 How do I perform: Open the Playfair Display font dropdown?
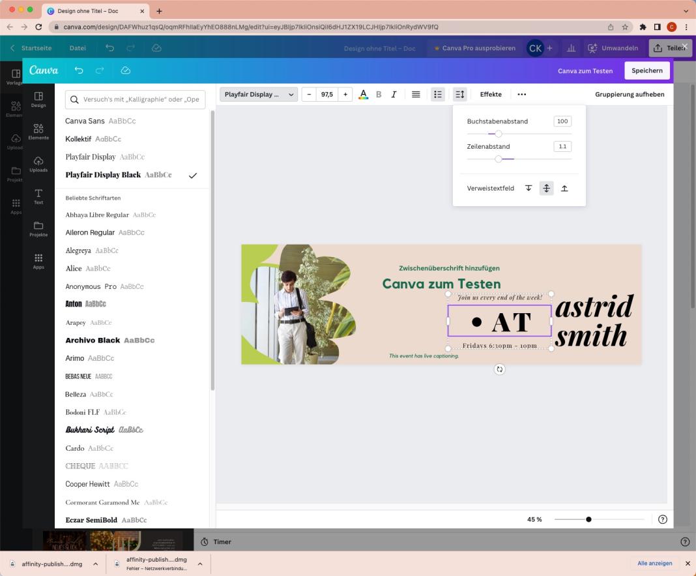[x=258, y=94]
